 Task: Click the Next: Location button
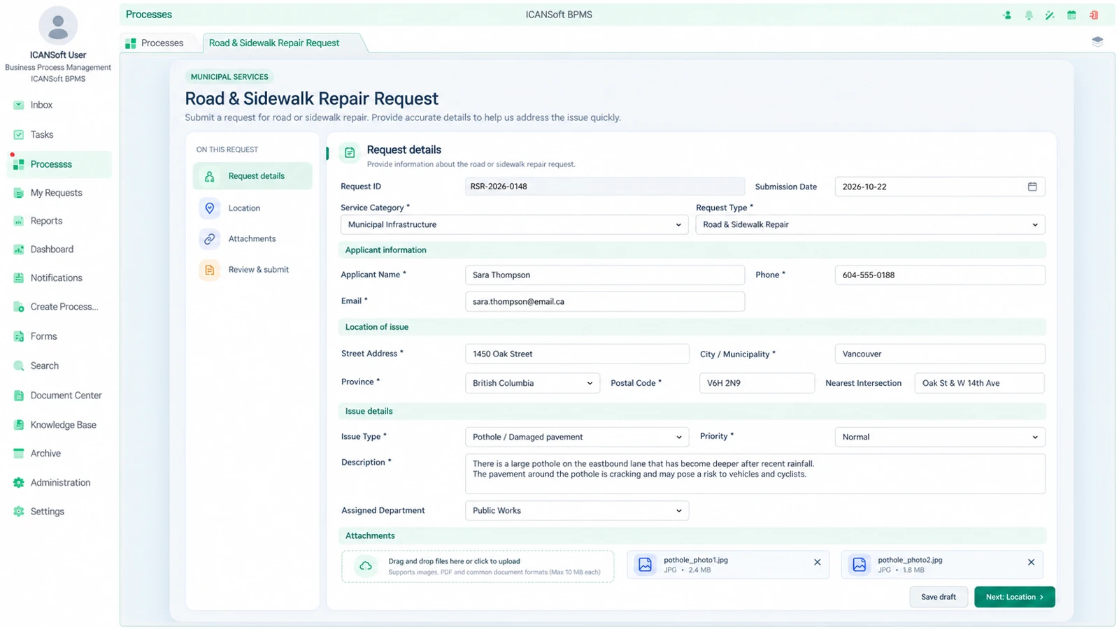click(x=1014, y=597)
